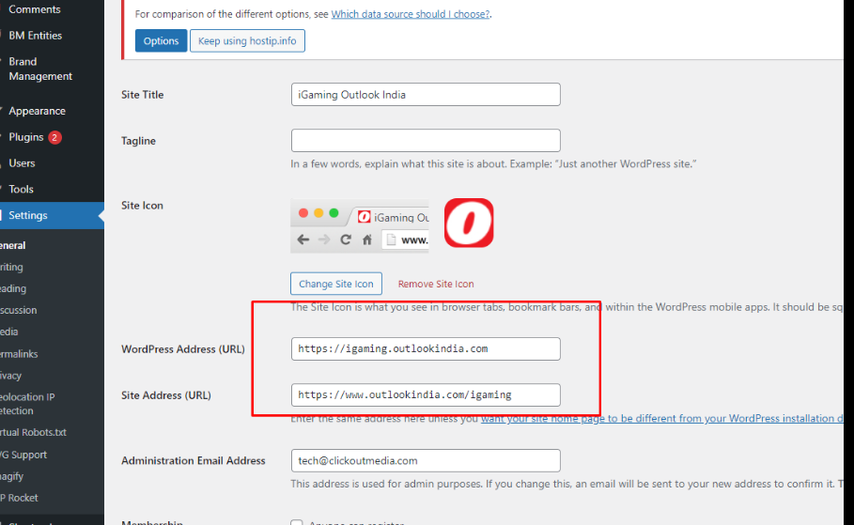
Task: Open Writing settings submenu
Action: (11, 267)
